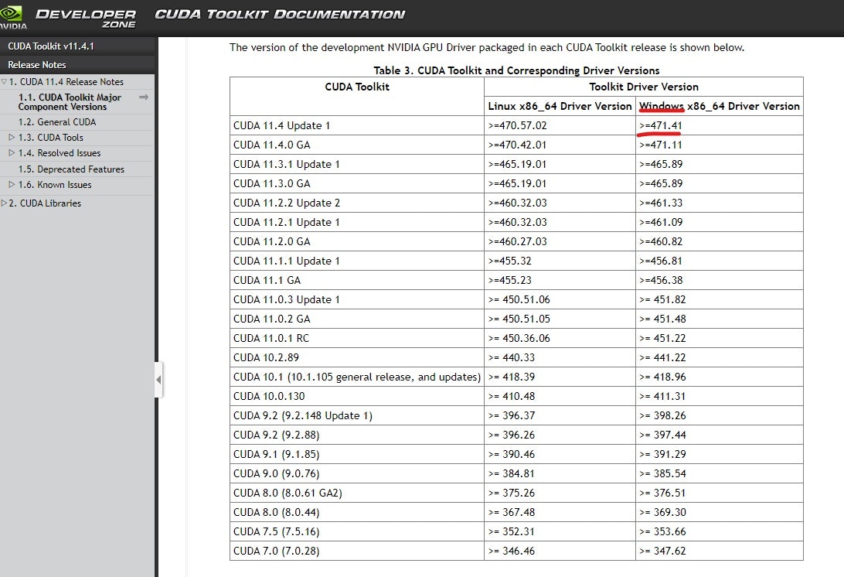Expand the 2. CUDA Libraries section

pos(5,203)
